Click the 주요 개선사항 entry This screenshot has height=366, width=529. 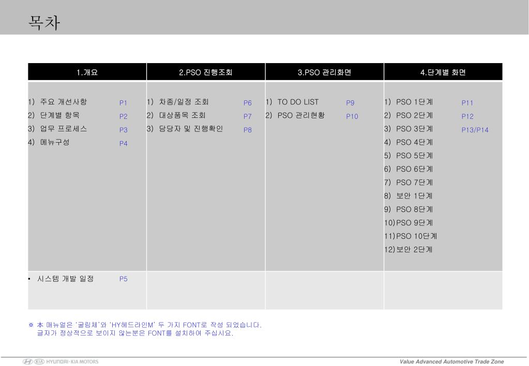[x=64, y=101]
